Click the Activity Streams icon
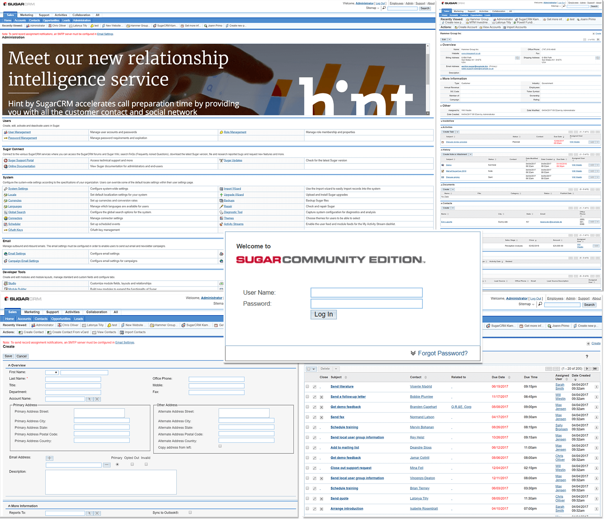Screen dimensions: 604x519 221,224
